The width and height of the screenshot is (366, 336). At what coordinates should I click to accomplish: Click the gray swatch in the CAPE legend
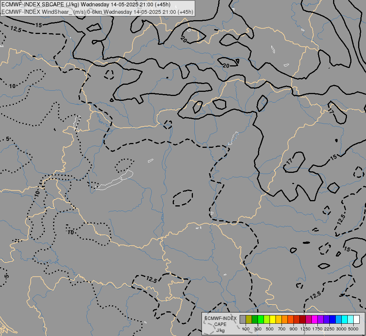(x=243, y=319)
